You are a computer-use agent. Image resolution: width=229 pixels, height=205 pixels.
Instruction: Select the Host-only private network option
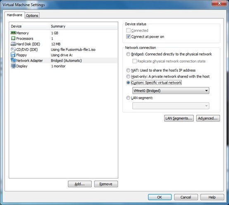(x=128, y=77)
